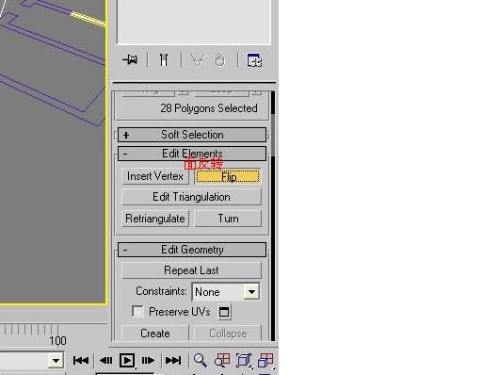Click the Pin Stack icon
The width and height of the screenshot is (482, 375).
pyautogui.click(x=130, y=59)
